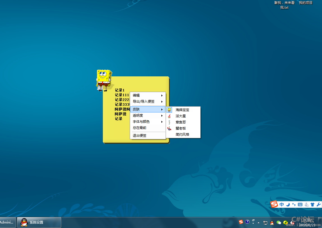Viewport: 322px width, 228px height.
Task: Open the green plus 360 tray icon
Action: 286,223
